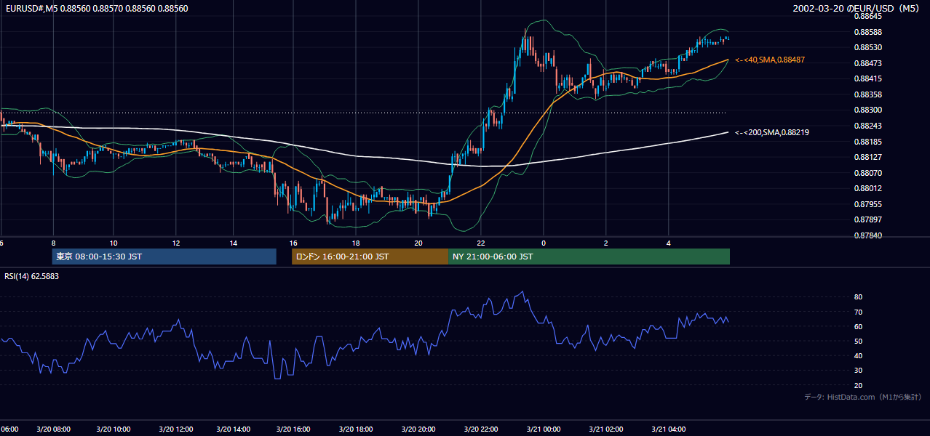Click bottom time label 3/20 12:00
This screenshot has width=930, height=436.
(x=175, y=429)
